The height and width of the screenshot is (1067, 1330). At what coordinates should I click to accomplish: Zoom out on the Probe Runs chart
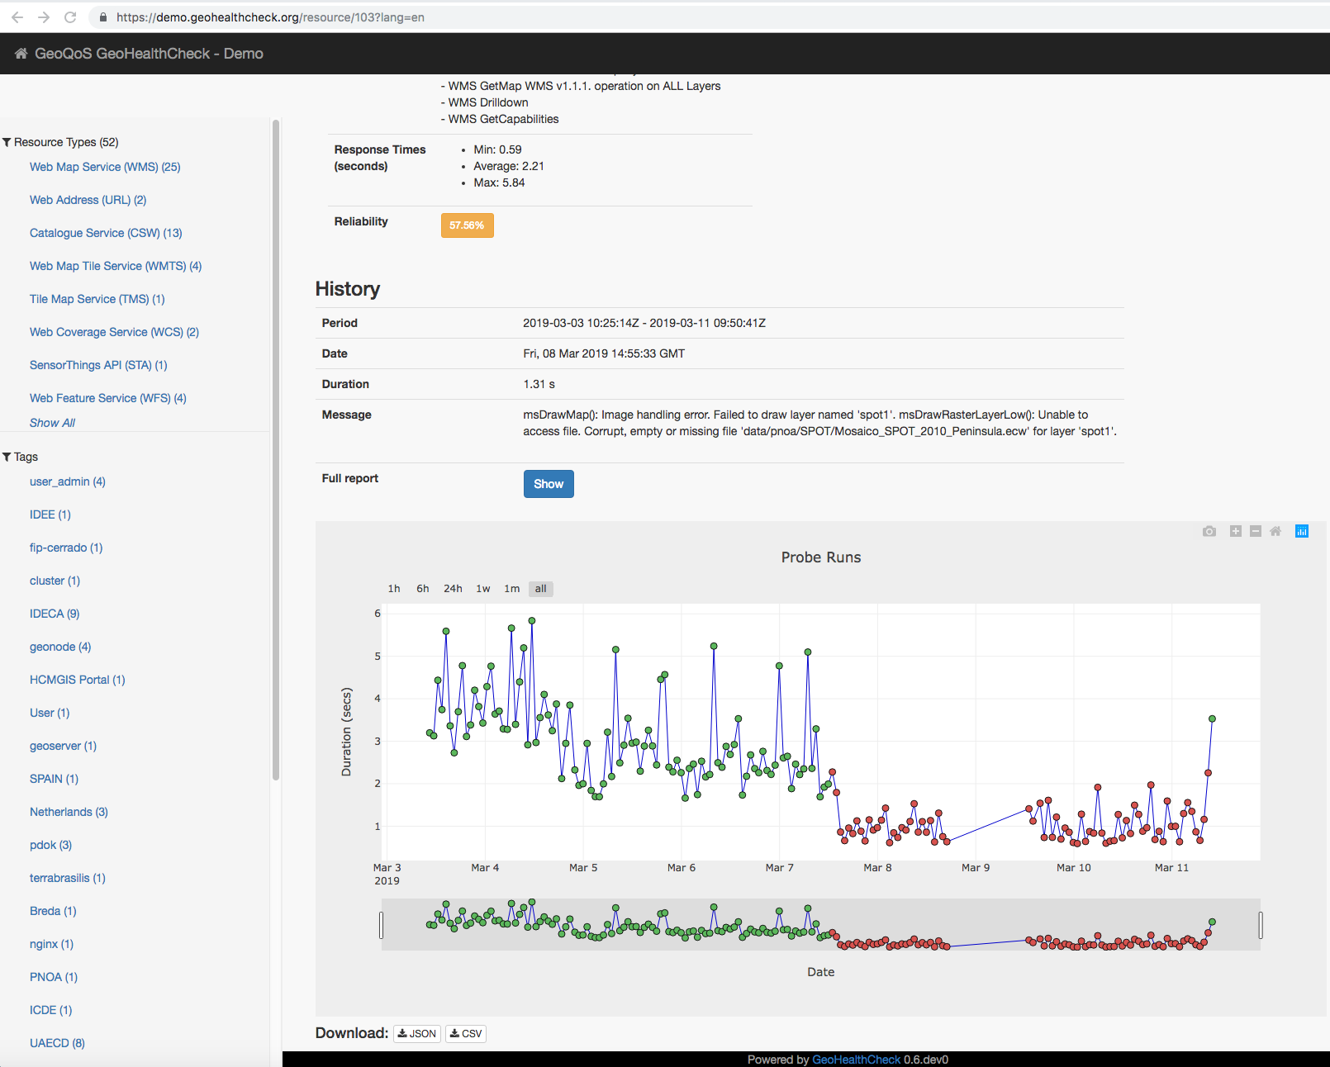pyautogui.click(x=1256, y=531)
